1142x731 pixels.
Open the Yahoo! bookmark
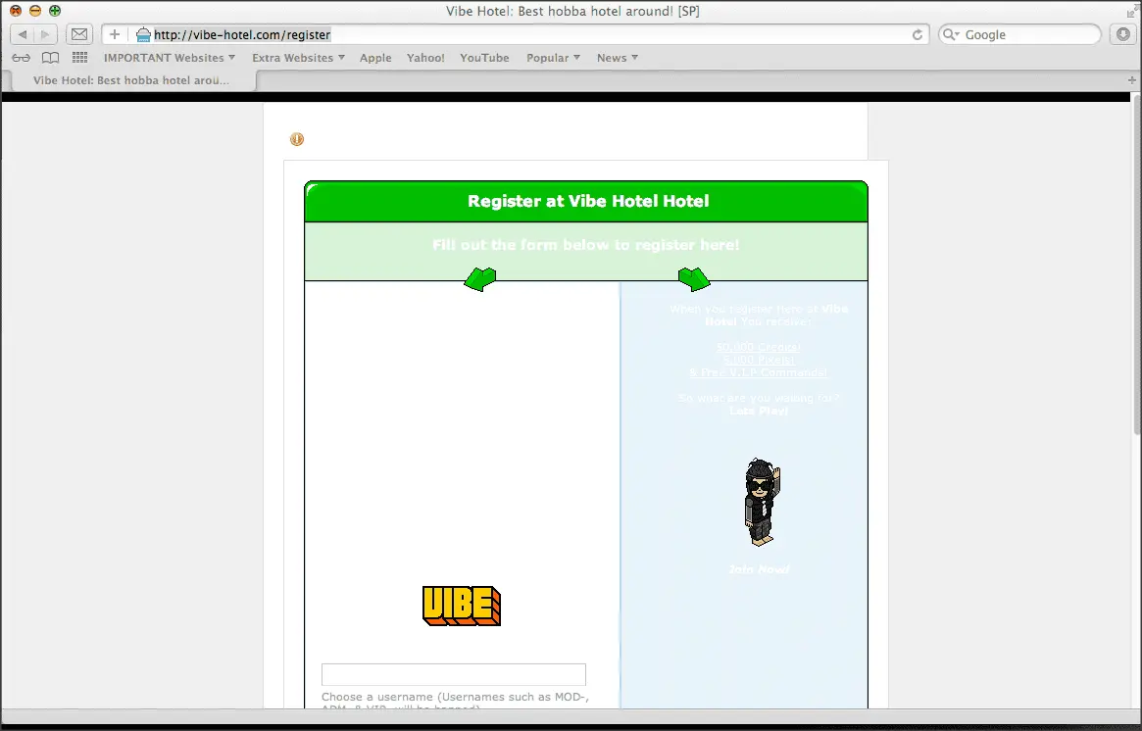point(425,58)
